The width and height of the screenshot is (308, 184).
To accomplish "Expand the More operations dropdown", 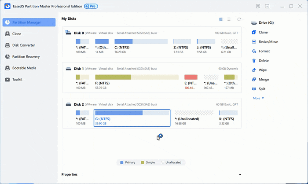I will 258,98.
